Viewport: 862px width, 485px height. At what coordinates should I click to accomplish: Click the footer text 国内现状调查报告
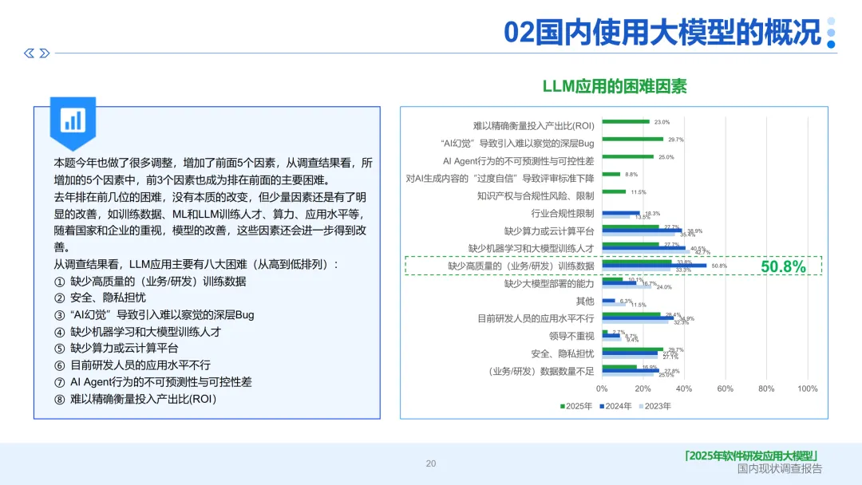(x=780, y=469)
